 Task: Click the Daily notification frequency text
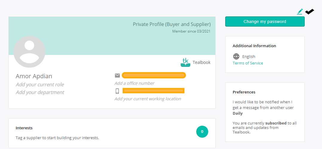coord(237,113)
